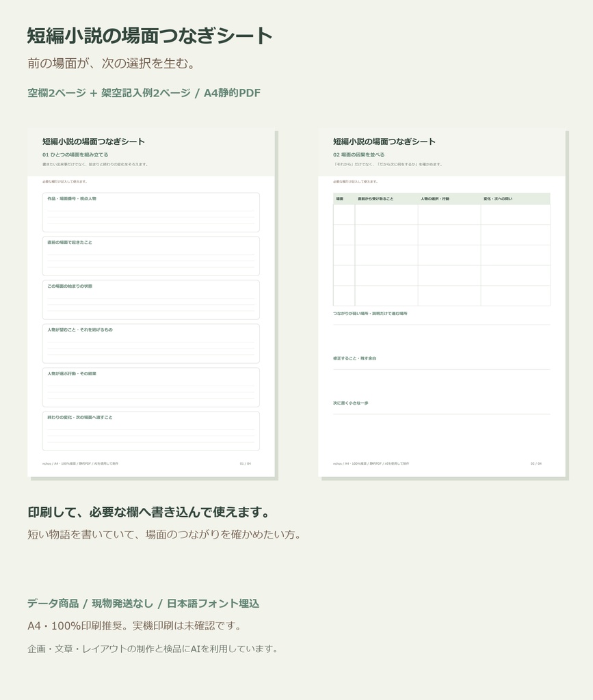Click the この場面の始まりの状態 field box

(151, 300)
